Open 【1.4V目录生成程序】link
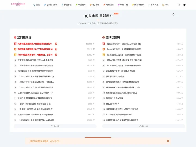This screenshot has height=147, width=196. click(x=124, y=66)
